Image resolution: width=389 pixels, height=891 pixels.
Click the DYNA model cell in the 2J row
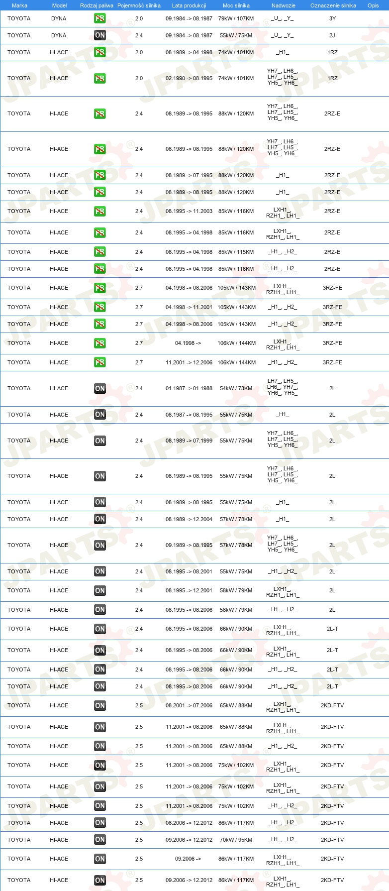pos(59,35)
